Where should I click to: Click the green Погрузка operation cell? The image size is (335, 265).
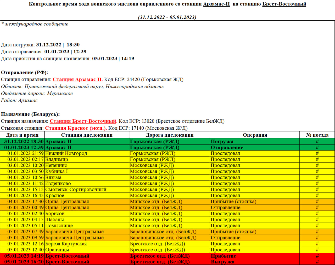pyautogui.click(x=222, y=141)
